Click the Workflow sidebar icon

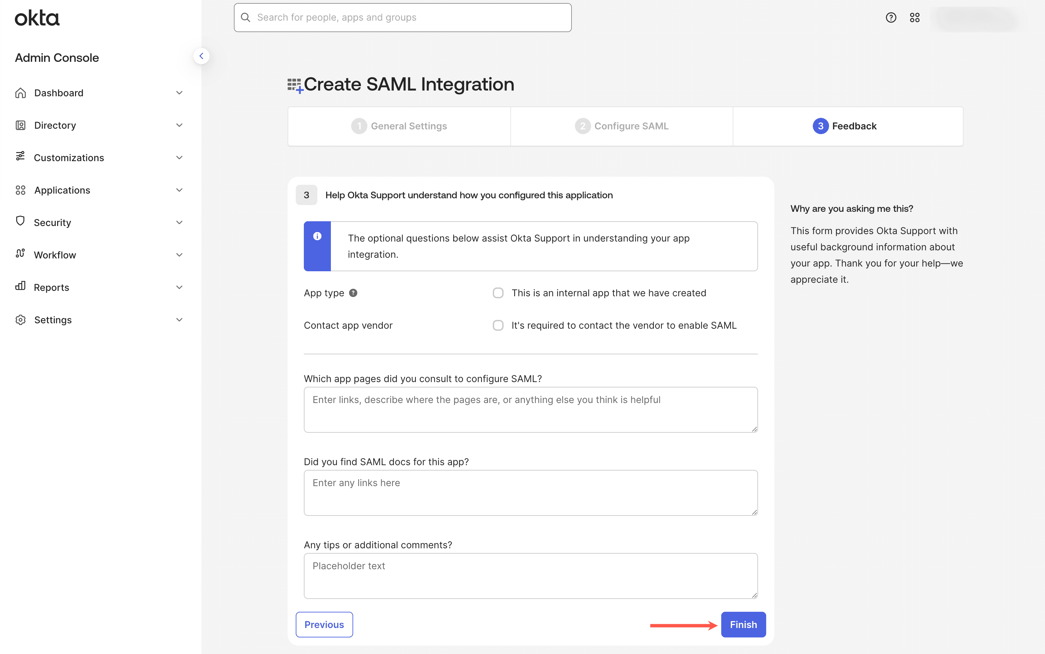pos(20,254)
